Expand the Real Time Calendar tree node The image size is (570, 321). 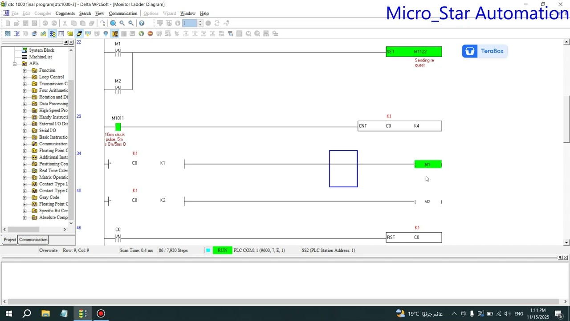click(x=24, y=171)
